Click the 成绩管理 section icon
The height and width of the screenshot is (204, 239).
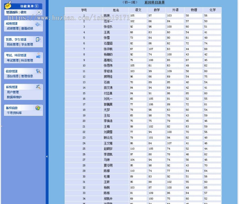38,24
